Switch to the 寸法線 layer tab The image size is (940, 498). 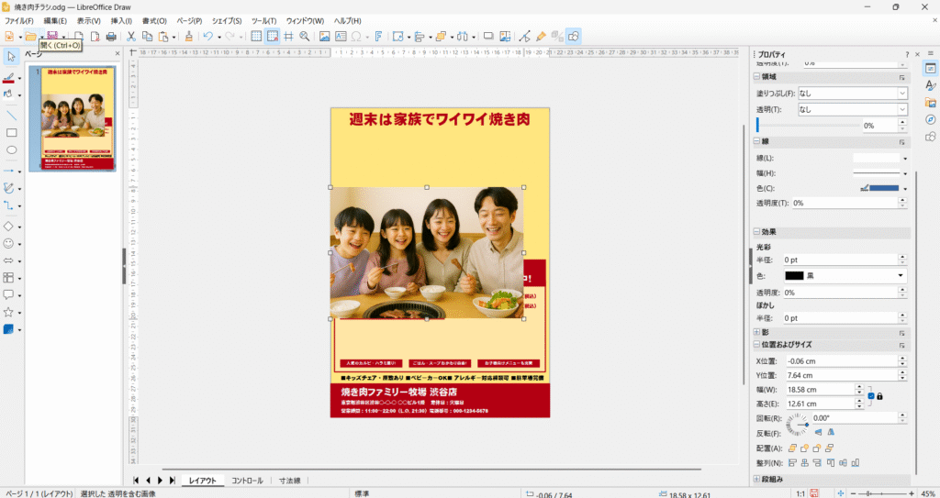289,481
